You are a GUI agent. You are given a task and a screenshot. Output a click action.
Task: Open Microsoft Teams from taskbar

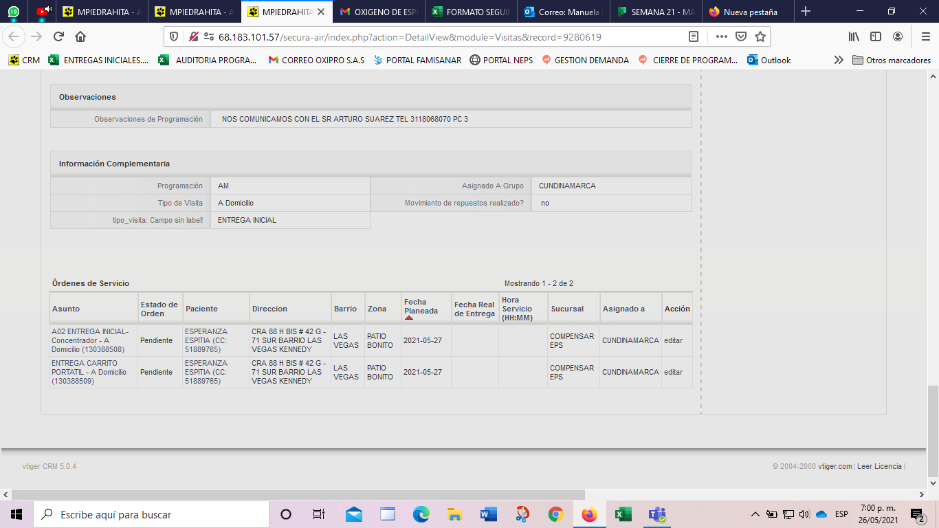(656, 514)
